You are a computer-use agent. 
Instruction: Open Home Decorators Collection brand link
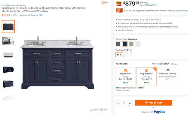[14, 5]
